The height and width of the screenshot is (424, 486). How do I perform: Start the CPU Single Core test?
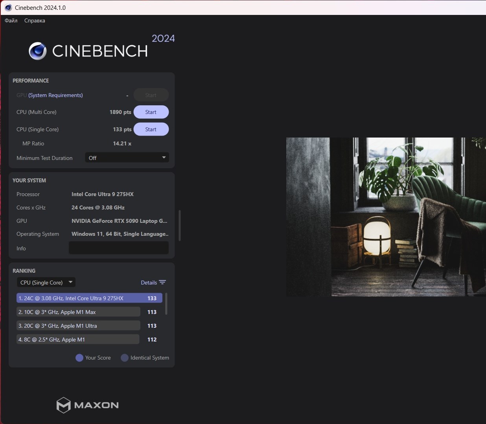[x=151, y=129]
